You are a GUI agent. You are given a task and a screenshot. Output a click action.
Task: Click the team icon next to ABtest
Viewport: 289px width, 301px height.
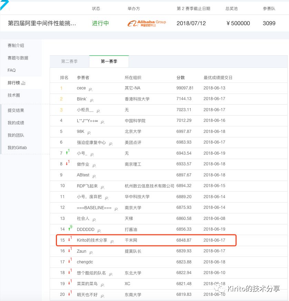coord(94,177)
